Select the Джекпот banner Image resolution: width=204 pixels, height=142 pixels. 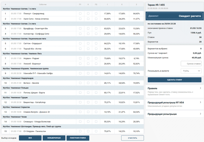click(x=175, y=16)
